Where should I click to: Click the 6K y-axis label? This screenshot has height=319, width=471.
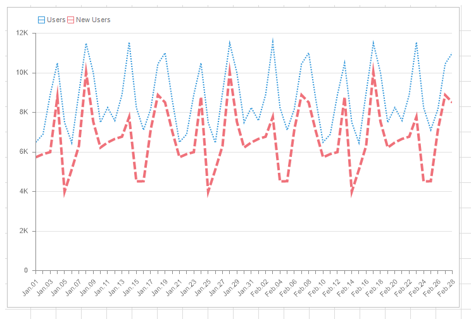pyautogui.click(x=24, y=152)
